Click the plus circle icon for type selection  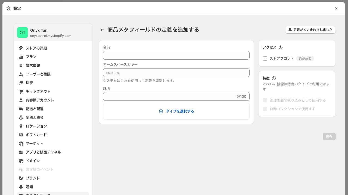point(161,111)
